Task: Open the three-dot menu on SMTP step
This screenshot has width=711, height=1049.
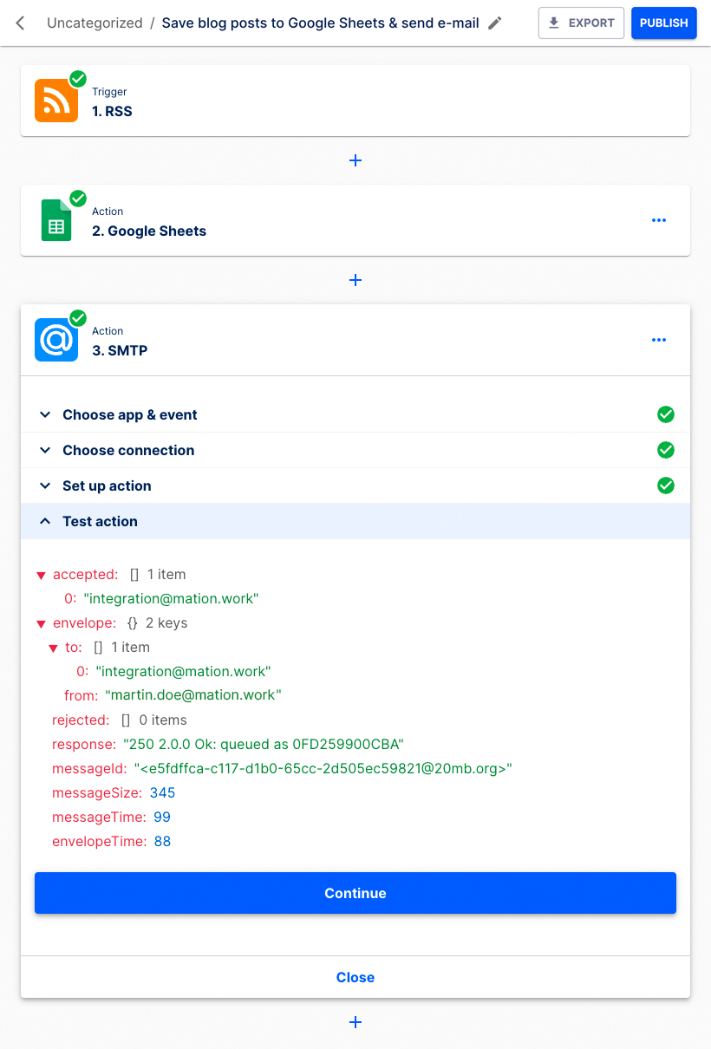Action: (x=659, y=340)
